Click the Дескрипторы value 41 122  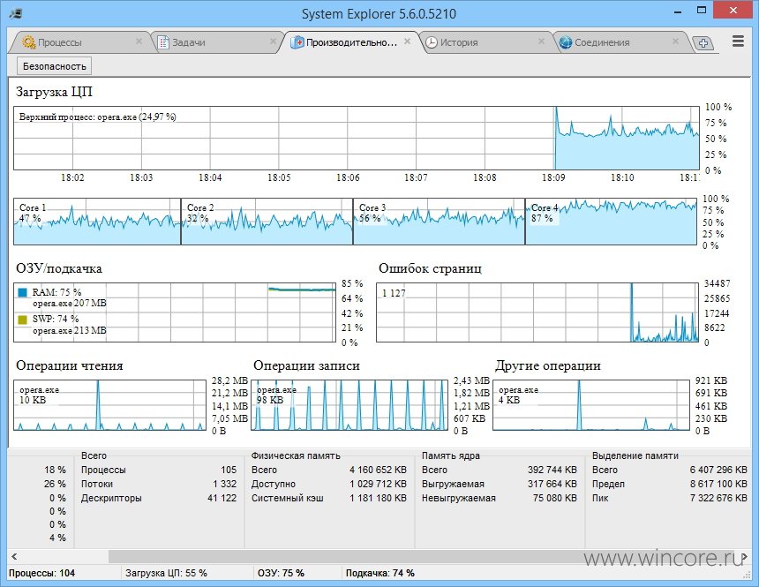click(x=222, y=498)
